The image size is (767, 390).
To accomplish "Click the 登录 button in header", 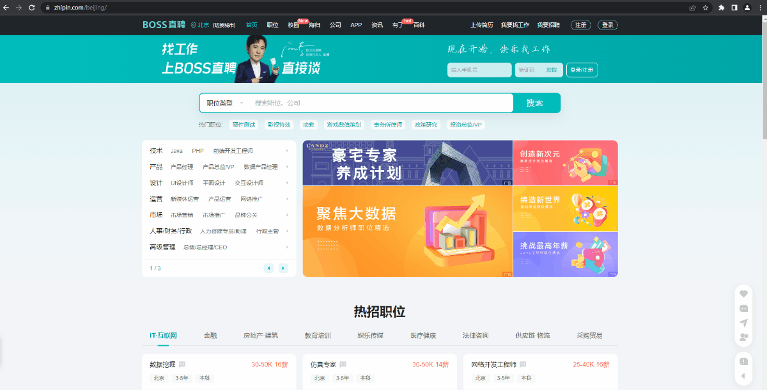I will point(608,25).
